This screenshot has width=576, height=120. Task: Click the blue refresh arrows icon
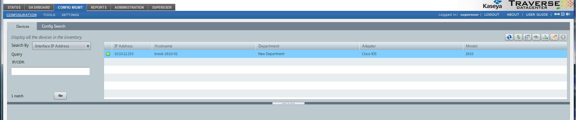509,37
